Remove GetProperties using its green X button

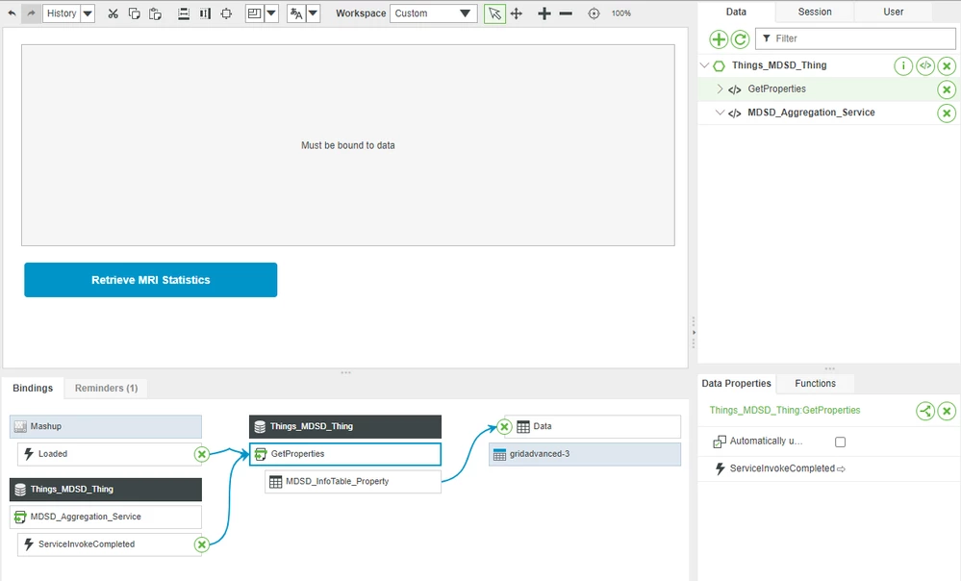pos(947,88)
